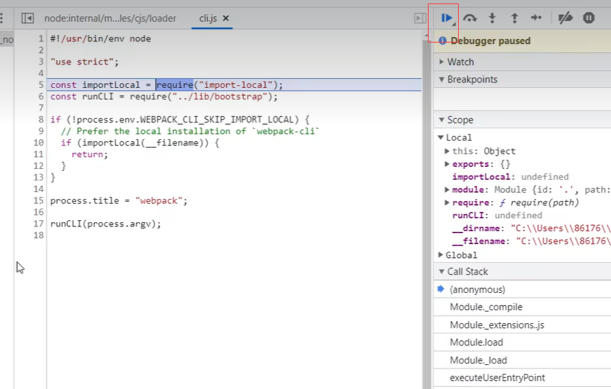This screenshot has width=611, height=389.
Task: Resume script execution in the debugger
Action: point(446,18)
